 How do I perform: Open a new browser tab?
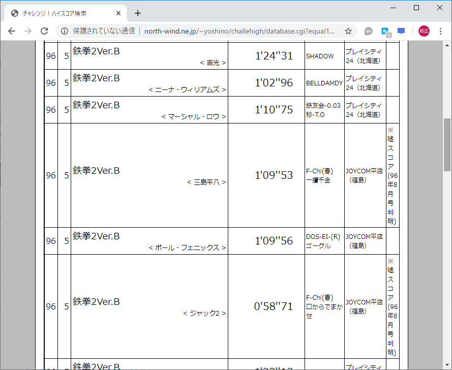(138, 13)
